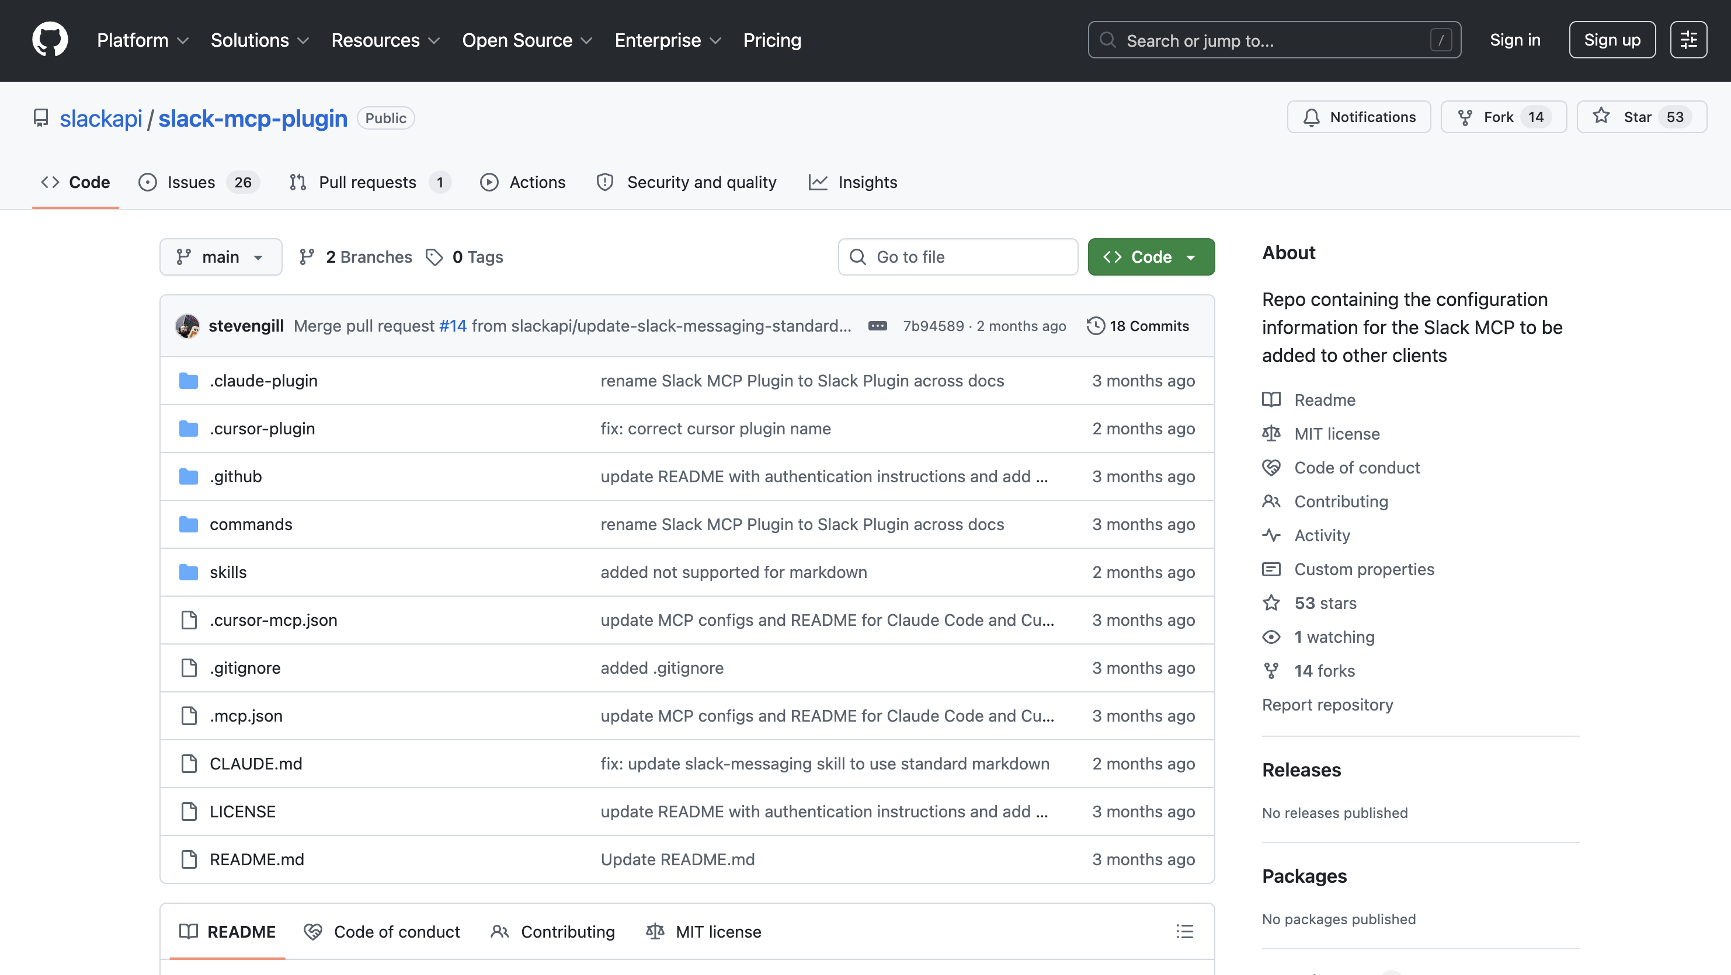This screenshot has height=975, width=1731.
Task: Click Report repository link
Action: [1327, 704]
